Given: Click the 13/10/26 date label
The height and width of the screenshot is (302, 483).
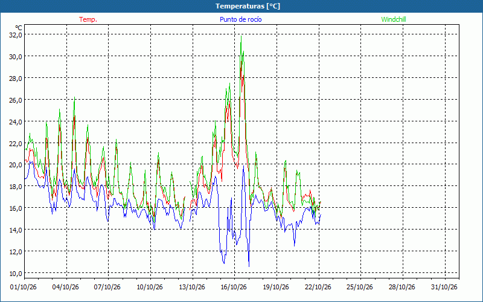Looking at the screenshot, I should click(x=191, y=287).
